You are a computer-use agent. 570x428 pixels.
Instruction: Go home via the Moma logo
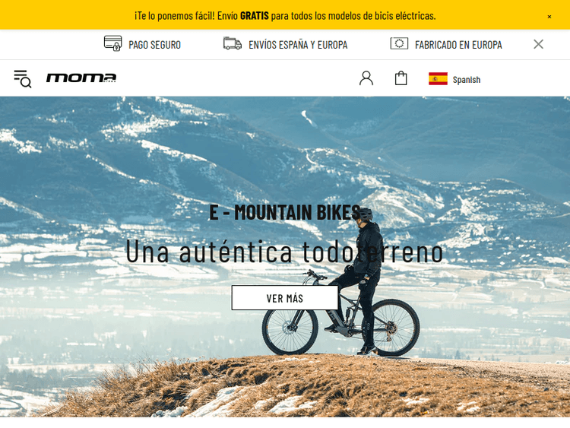(81, 78)
